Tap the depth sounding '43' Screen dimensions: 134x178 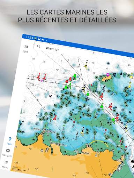click(x=93, y=63)
